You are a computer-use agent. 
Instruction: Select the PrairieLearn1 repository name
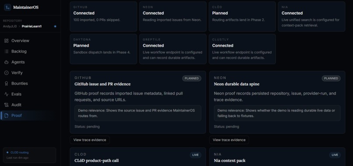click(x=32, y=27)
